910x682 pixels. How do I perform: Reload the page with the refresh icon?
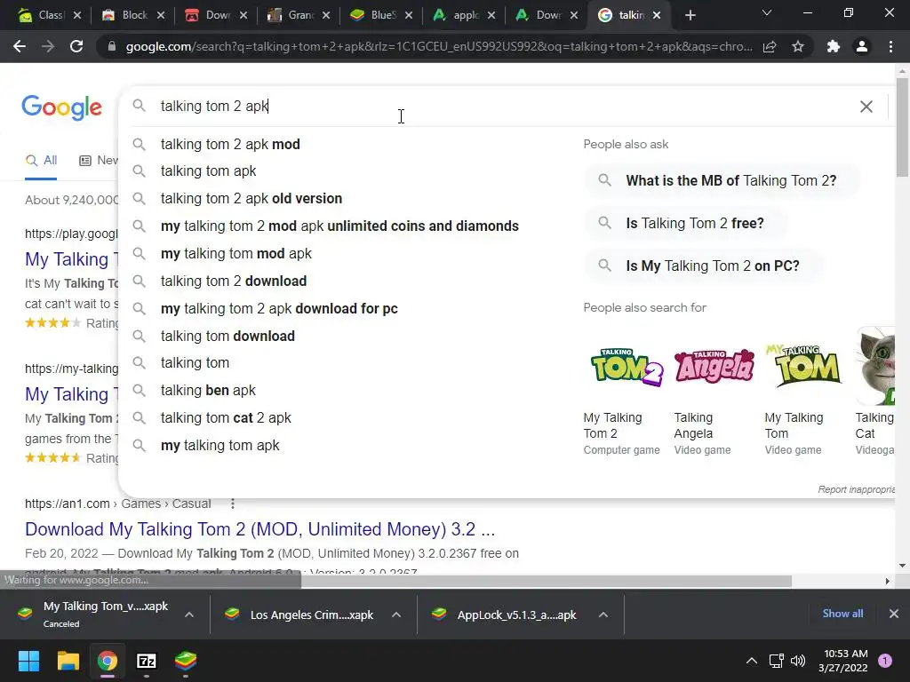coord(76,46)
